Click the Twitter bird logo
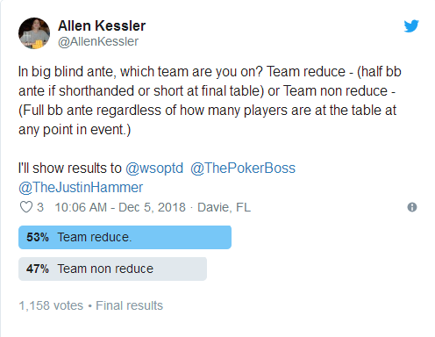The width and height of the screenshot is (435, 337). 411,25
